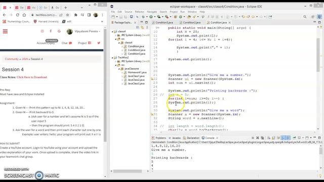Close the Condition.java editor tab
The image size is (324, 182).
[x=229, y=22]
